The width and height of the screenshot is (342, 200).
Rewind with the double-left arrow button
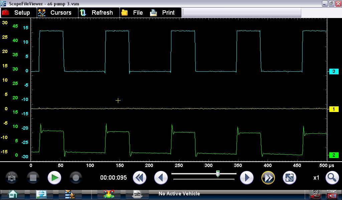click(x=139, y=178)
